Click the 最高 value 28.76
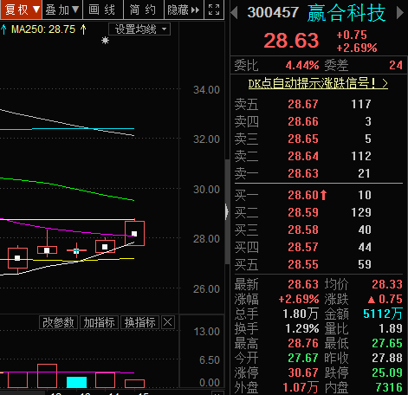The height and width of the screenshot is (395, 408). pyautogui.click(x=303, y=343)
